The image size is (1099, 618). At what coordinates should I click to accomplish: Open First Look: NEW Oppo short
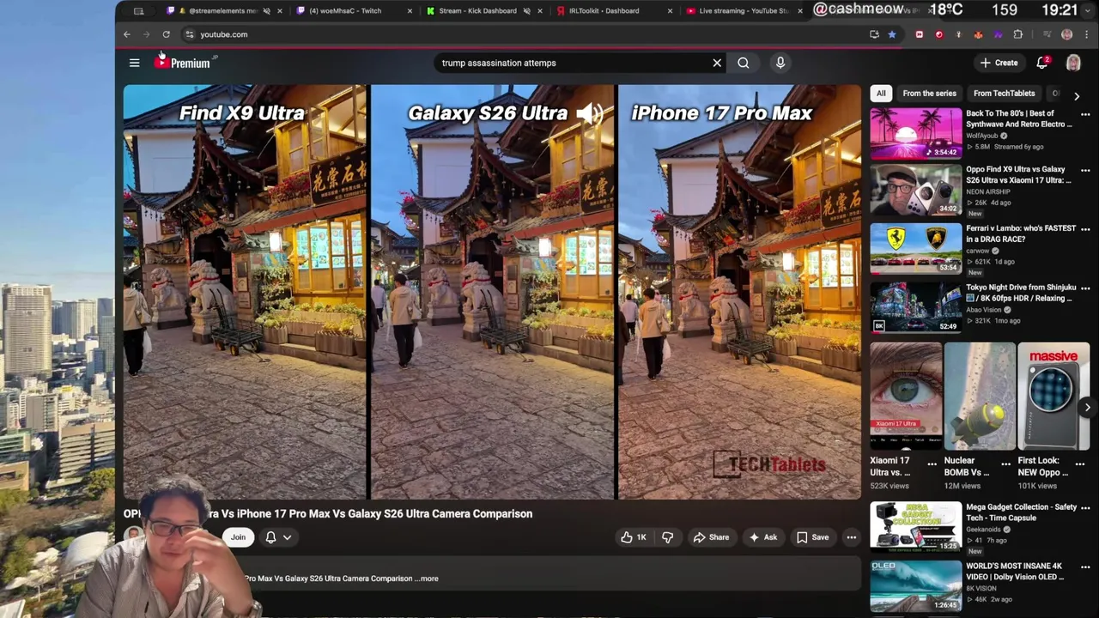[1053, 396]
